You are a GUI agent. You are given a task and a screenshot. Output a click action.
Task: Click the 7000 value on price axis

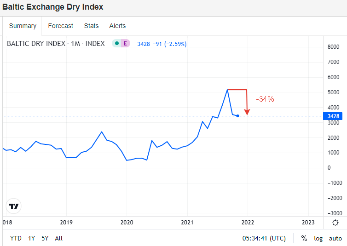point(333,62)
